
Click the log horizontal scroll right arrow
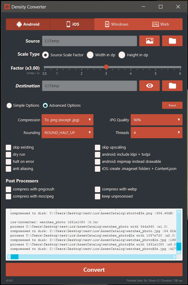pos(174,256)
